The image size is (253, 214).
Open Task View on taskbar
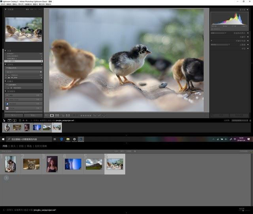(x=55, y=139)
